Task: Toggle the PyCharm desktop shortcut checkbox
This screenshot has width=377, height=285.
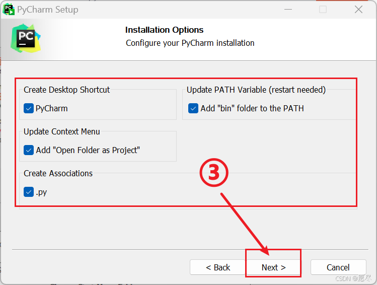Action: point(29,108)
